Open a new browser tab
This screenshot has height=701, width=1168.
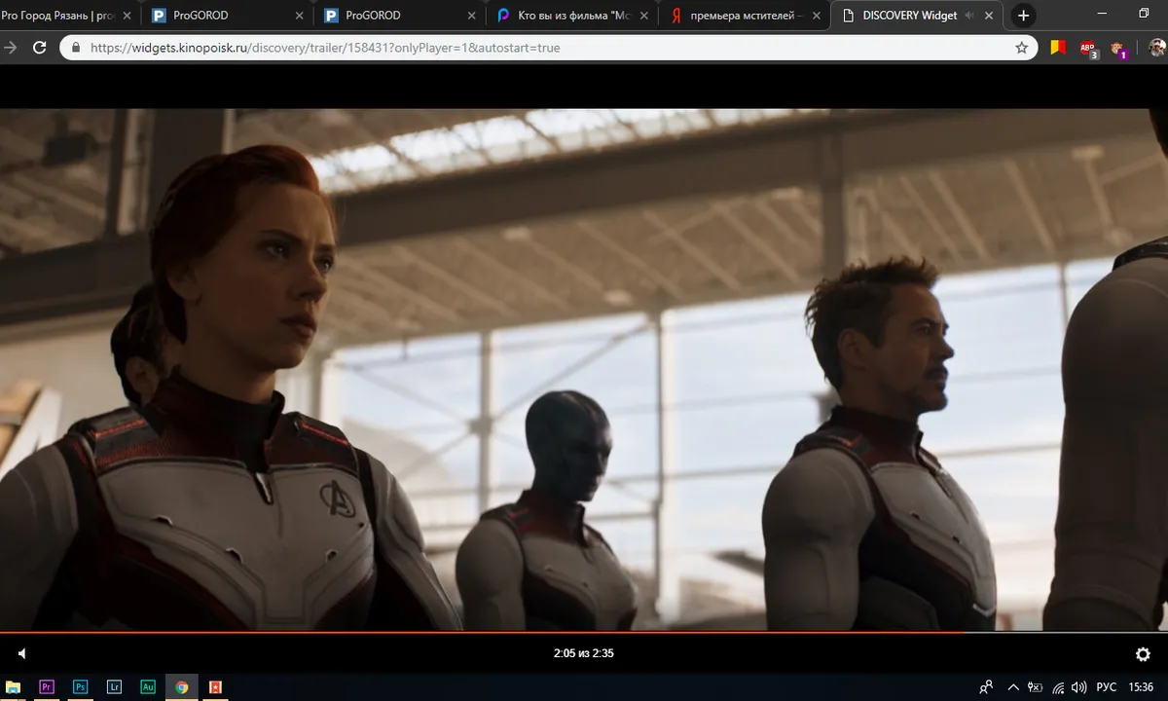pyautogui.click(x=1023, y=16)
